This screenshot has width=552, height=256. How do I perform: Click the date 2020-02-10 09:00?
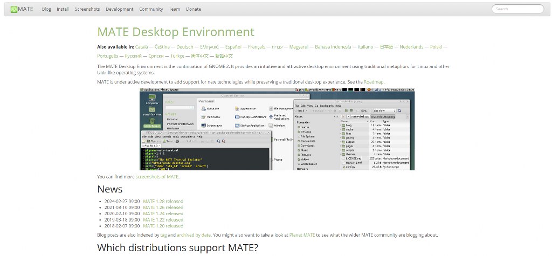click(122, 214)
